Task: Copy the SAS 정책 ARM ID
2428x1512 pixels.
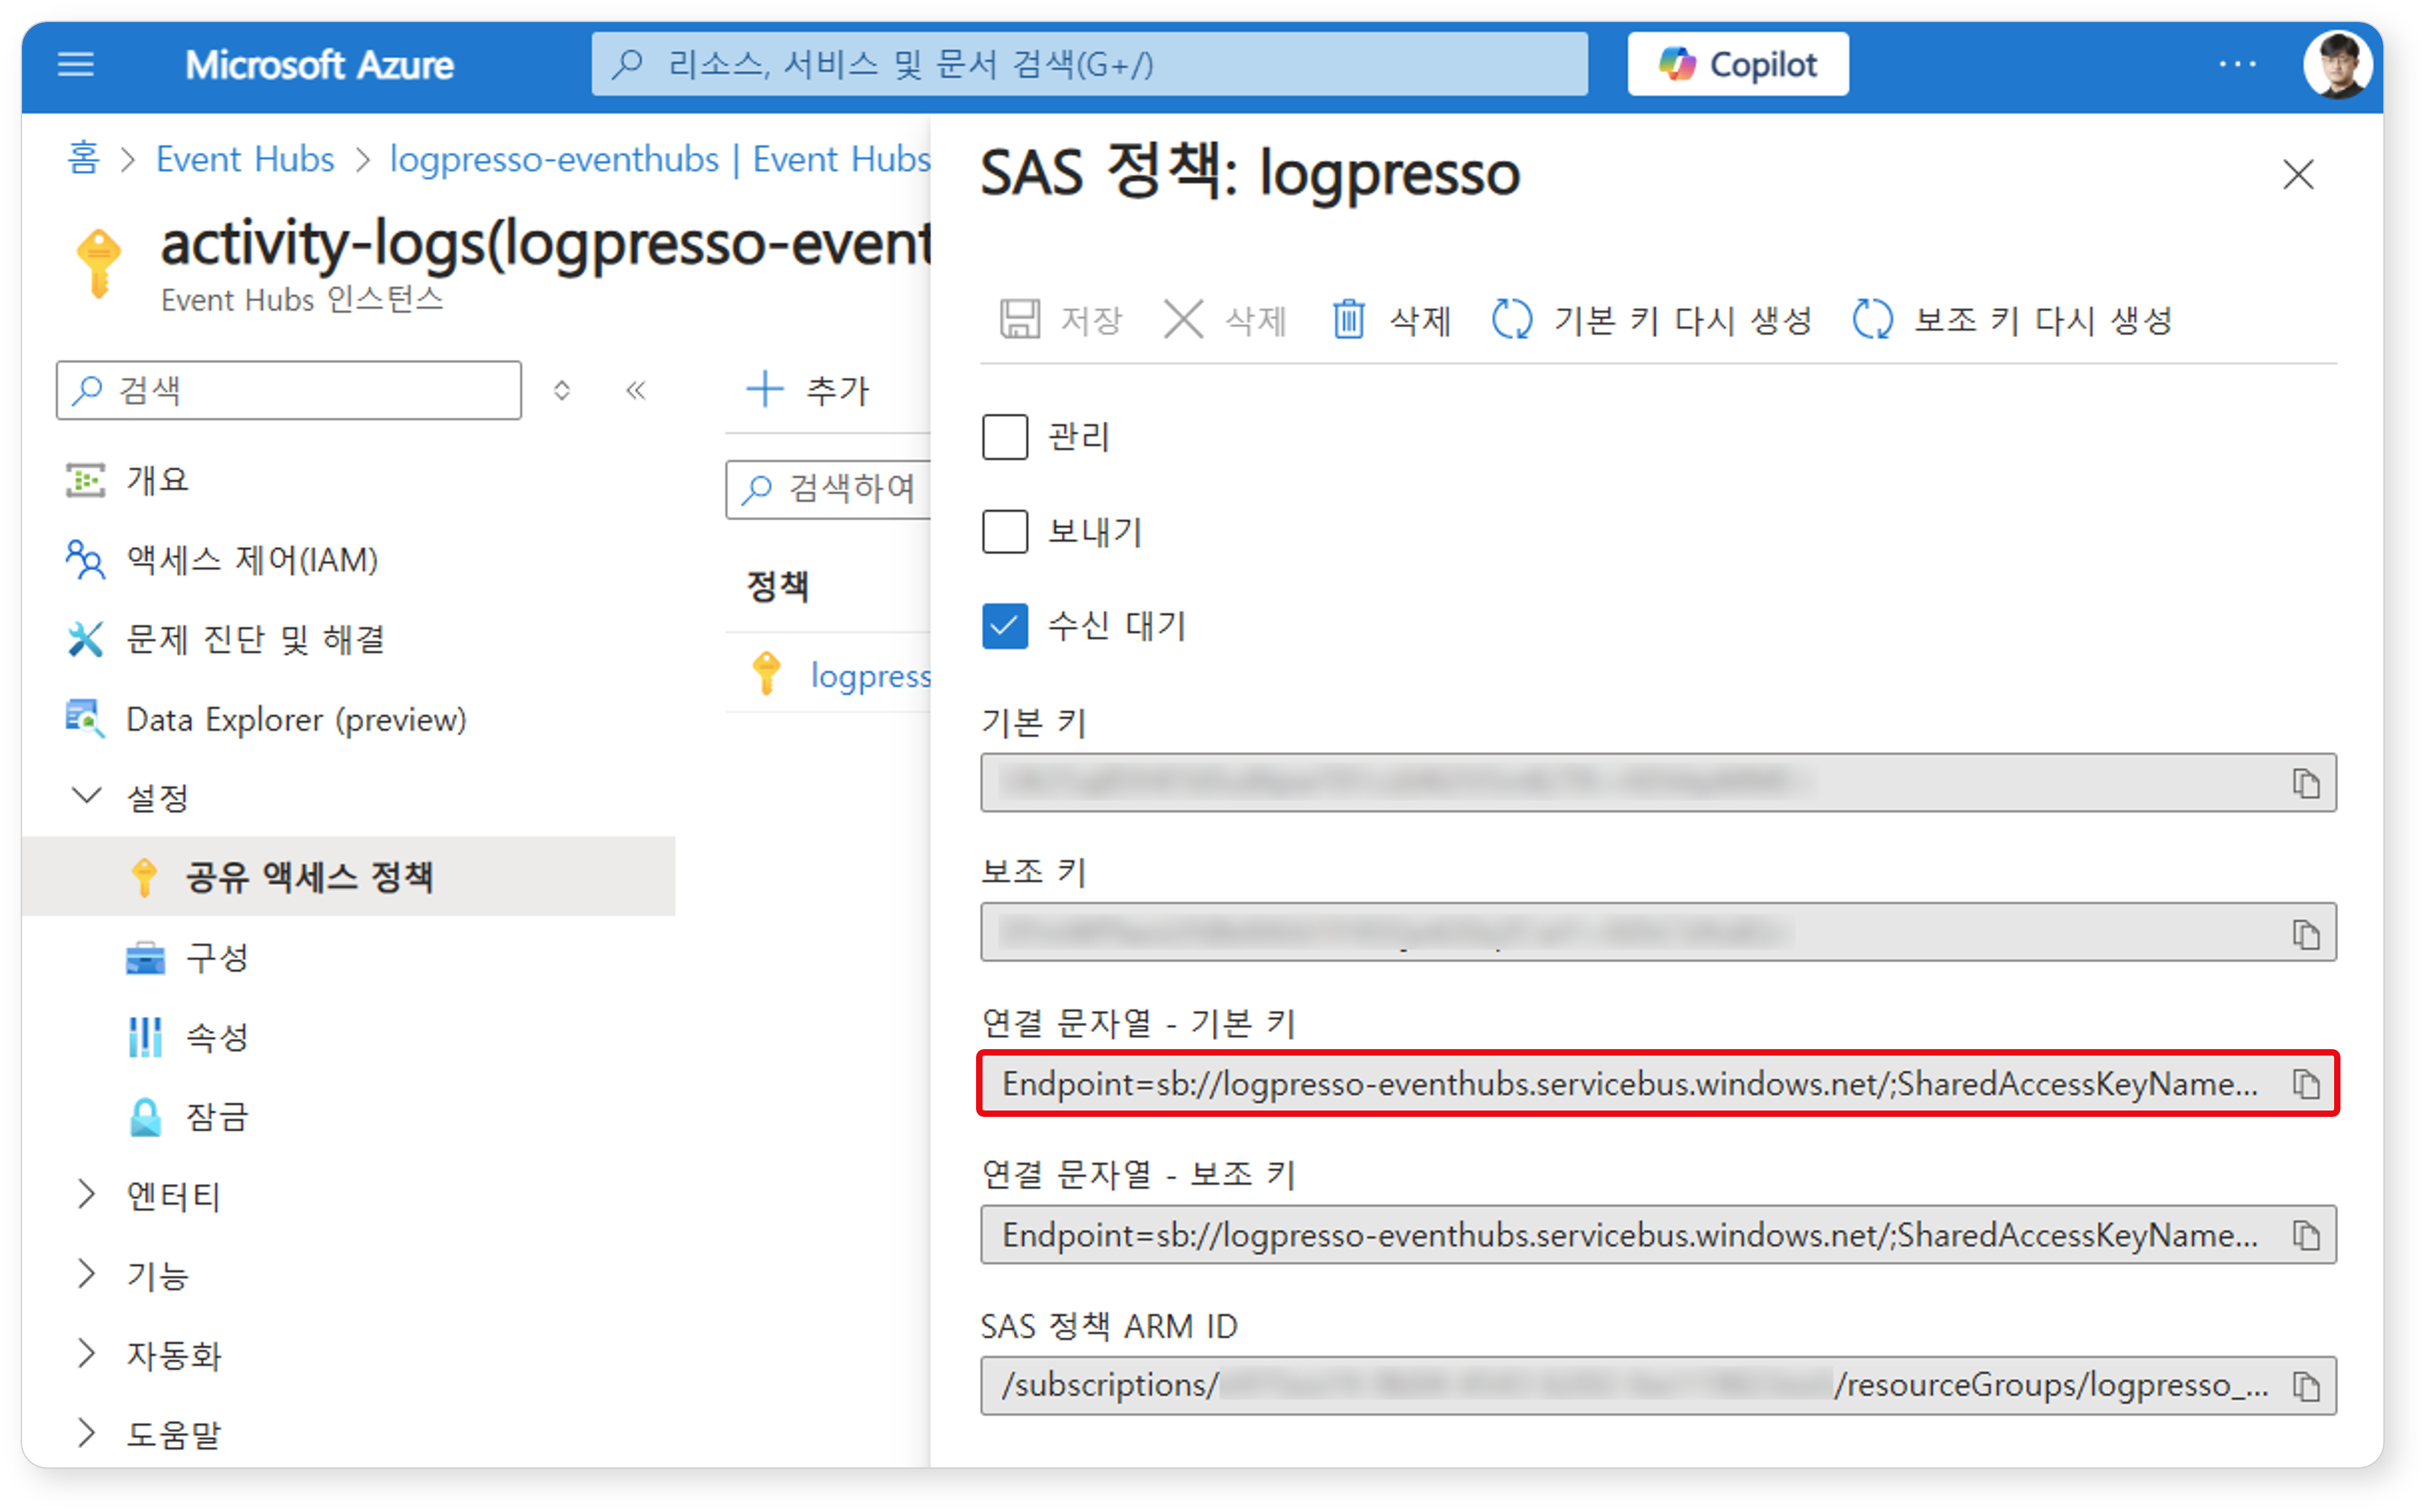Action: pos(2306,1387)
